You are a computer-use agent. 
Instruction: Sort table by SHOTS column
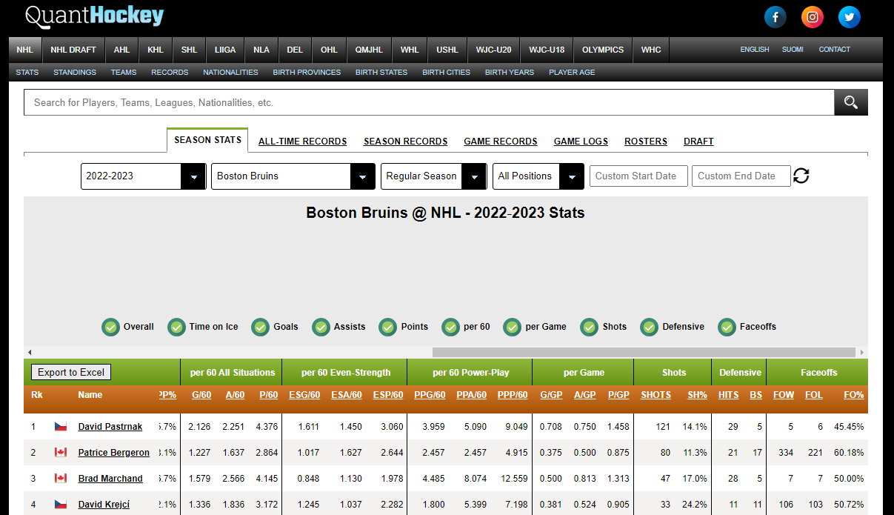pos(656,395)
